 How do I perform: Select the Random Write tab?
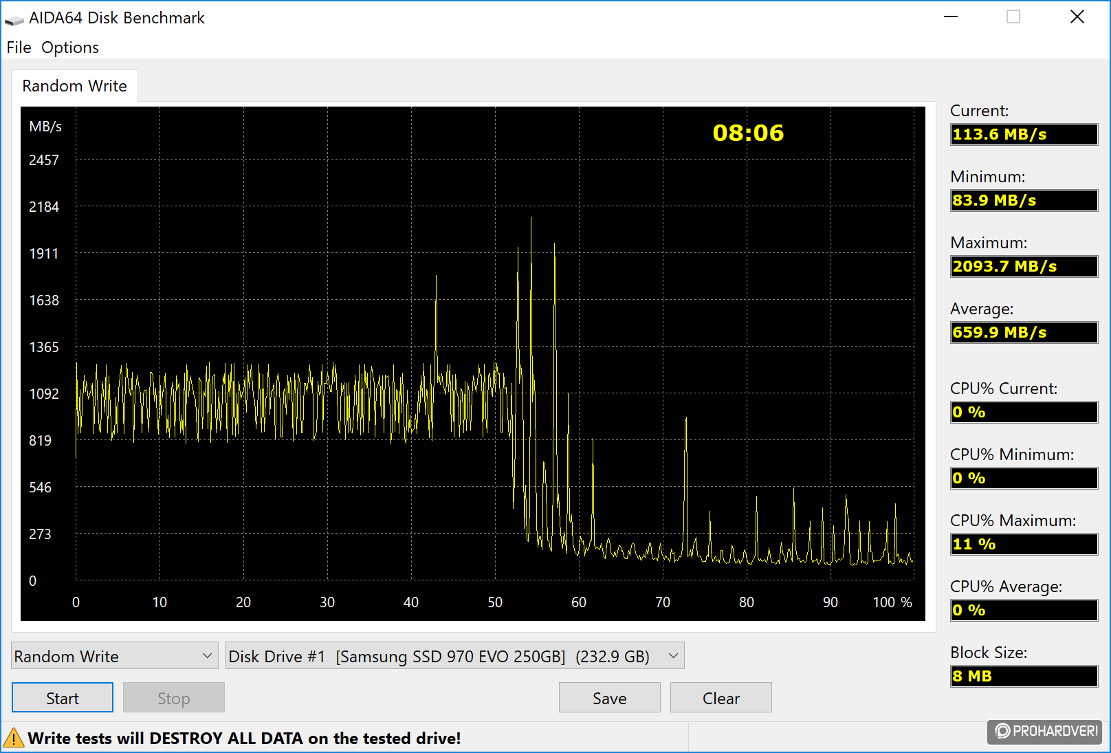coord(74,86)
